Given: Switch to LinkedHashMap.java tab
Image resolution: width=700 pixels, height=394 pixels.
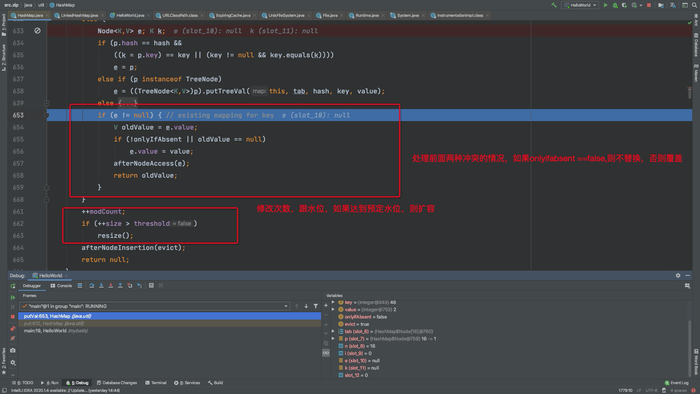Looking at the screenshot, I should click(79, 15).
